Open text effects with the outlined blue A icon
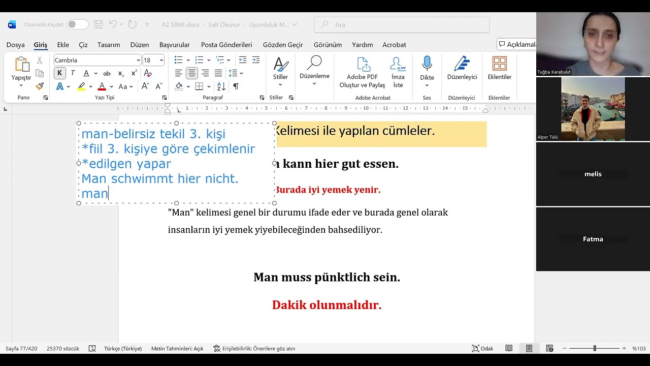 (x=60, y=86)
